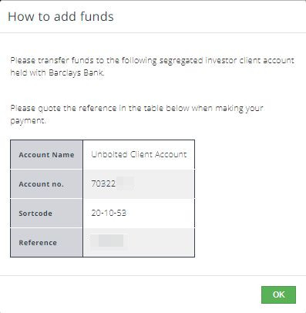Click the green OK button
This screenshot has height=313, width=306.
coord(278,294)
